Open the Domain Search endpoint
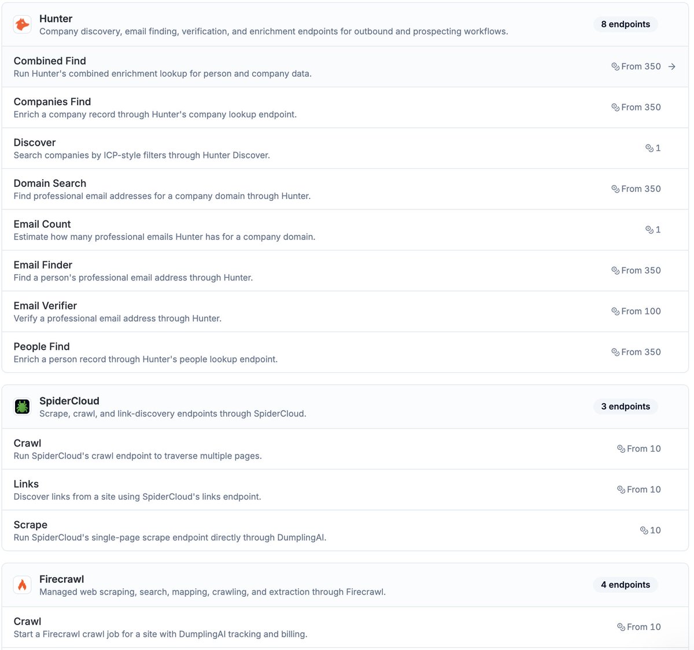This screenshot has height=650, width=694. 345,189
